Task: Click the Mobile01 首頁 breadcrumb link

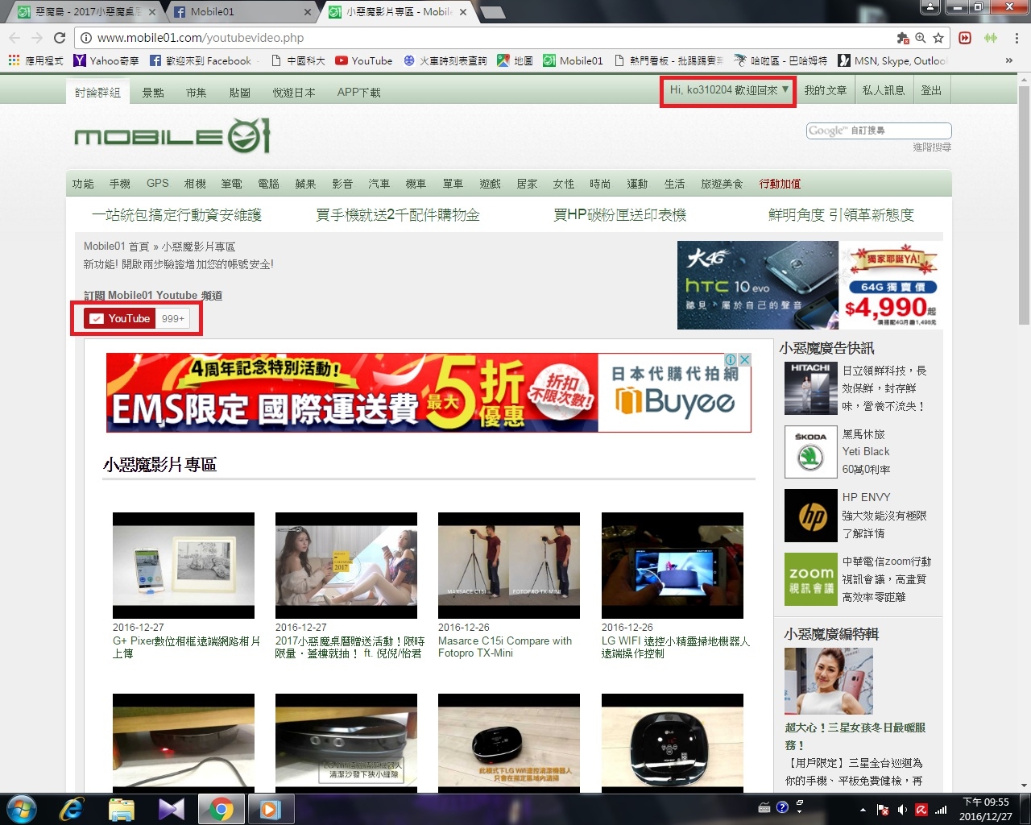Action: 117,247
